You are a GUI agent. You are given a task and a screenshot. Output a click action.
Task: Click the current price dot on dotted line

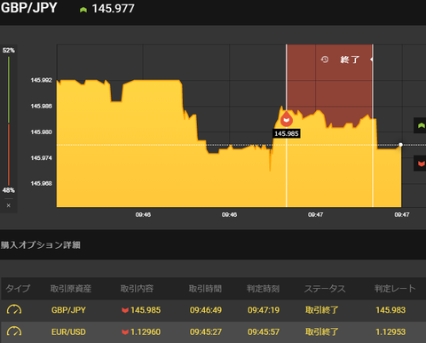(x=400, y=145)
